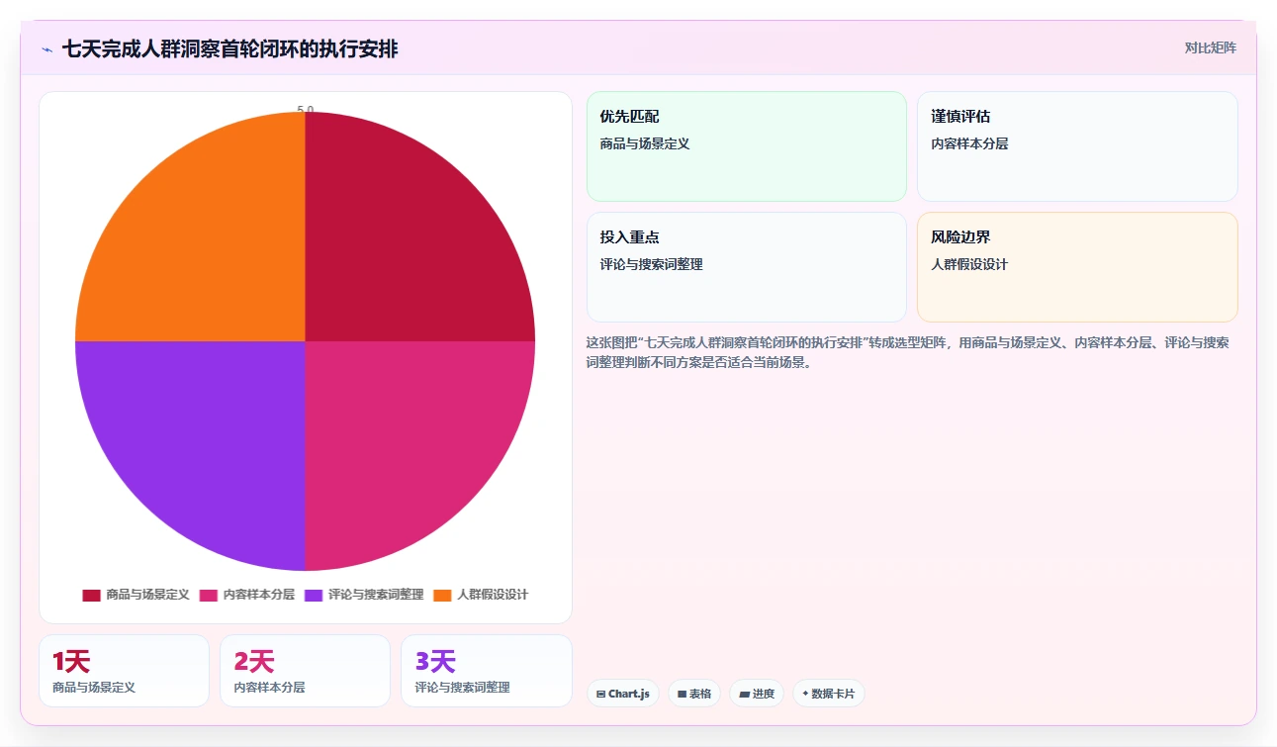The width and height of the screenshot is (1277, 747).
Task: Click the 3天 stat card
Action: pos(487,671)
